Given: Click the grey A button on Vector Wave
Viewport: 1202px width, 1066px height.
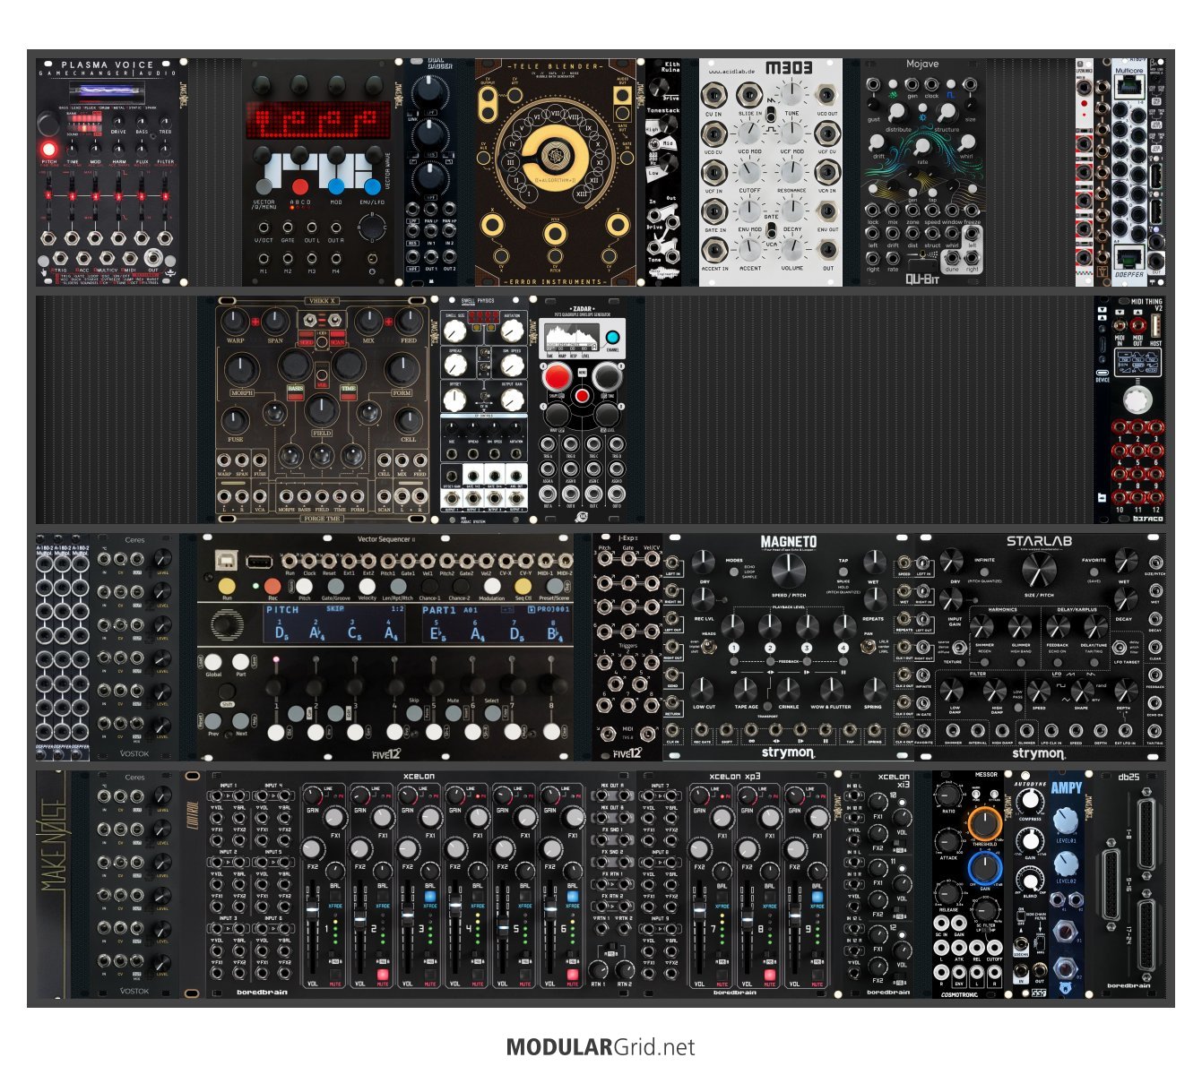Looking at the screenshot, I should (264, 186).
